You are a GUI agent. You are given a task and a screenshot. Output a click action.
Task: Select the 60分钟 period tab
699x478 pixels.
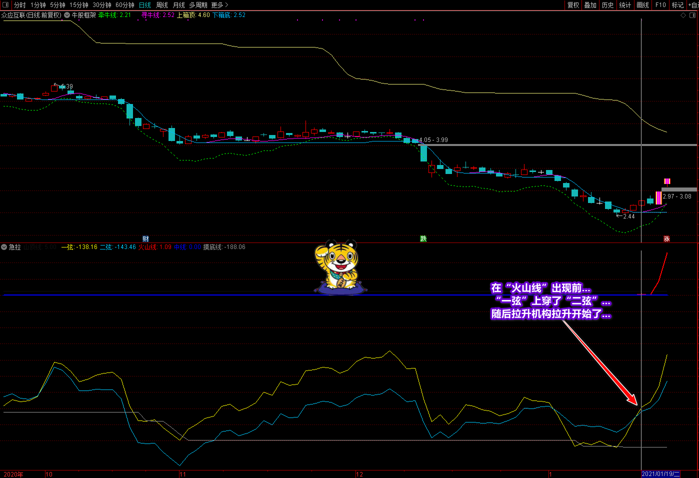click(125, 5)
